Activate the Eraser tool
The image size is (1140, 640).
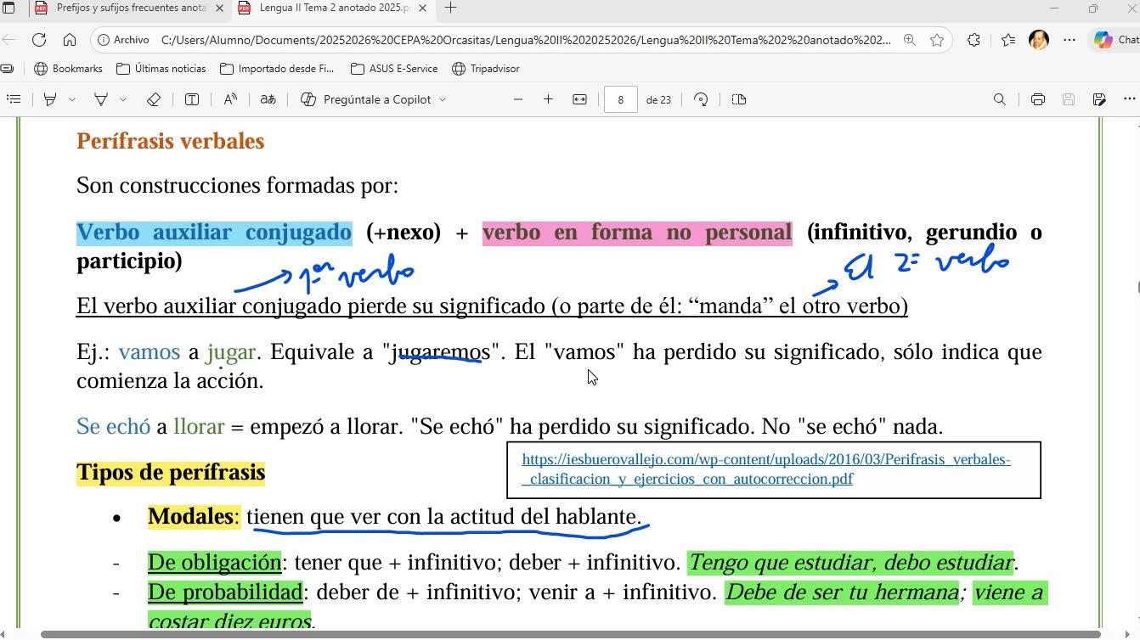point(154,99)
